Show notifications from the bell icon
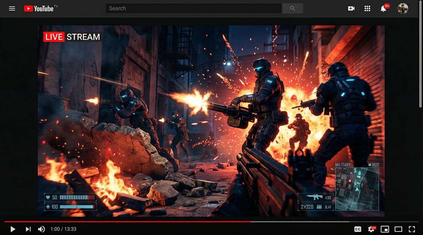 pyautogui.click(x=384, y=9)
